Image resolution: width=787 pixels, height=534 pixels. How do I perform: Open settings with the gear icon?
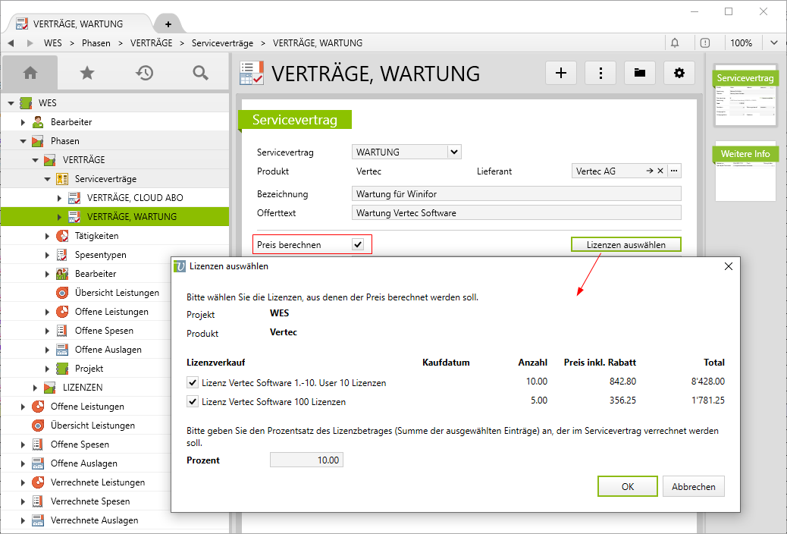(x=679, y=73)
